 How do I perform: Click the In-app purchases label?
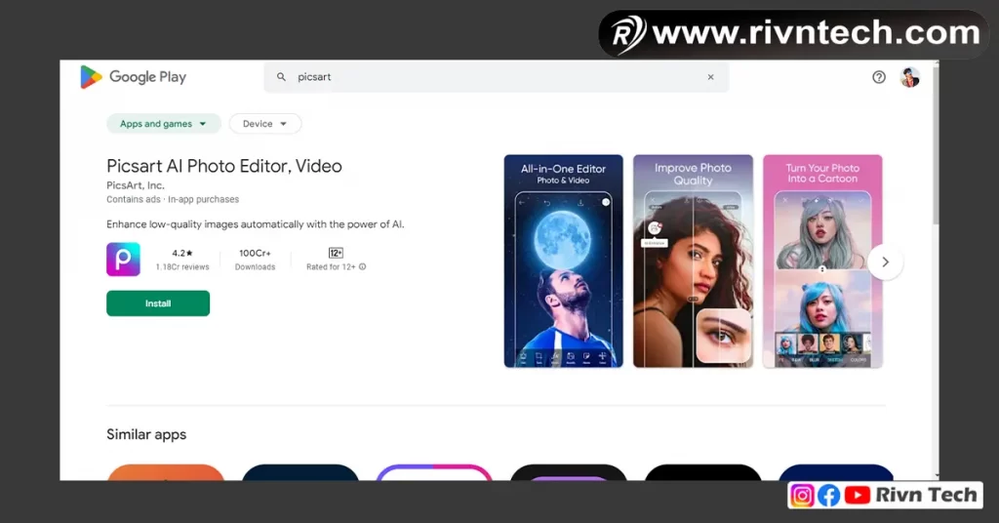pyautogui.click(x=203, y=199)
